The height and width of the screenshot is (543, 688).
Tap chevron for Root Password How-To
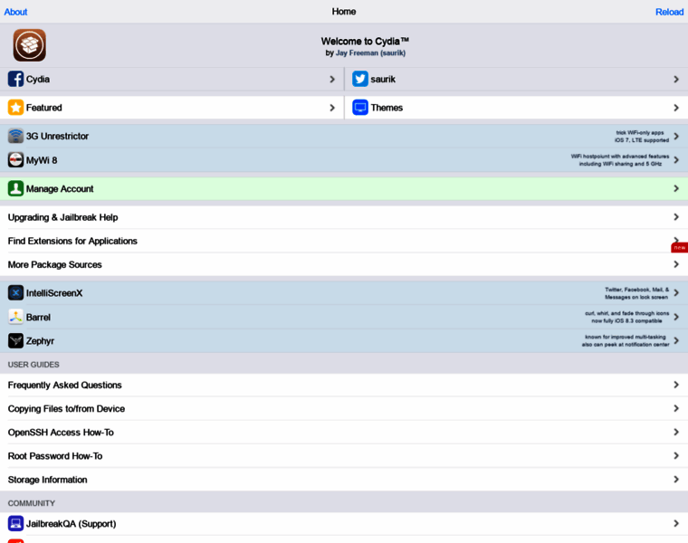676,456
